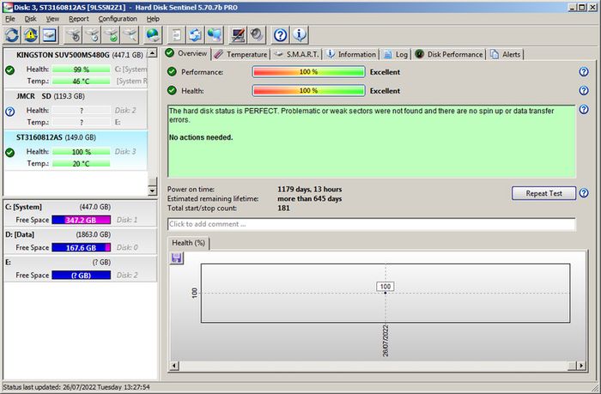Click the question mark status icon of JMCR SD
The image size is (601, 394).
(x=10, y=112)
